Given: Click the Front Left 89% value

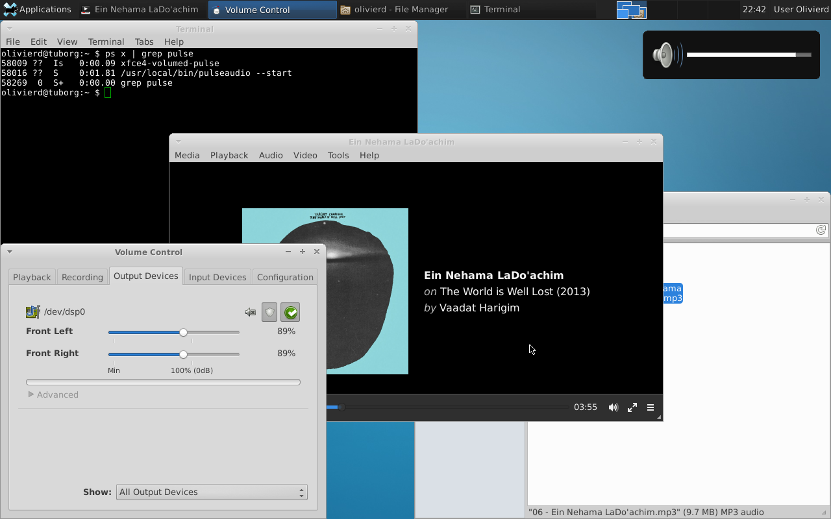Looking at the screenshot, I should click(286, 332).
